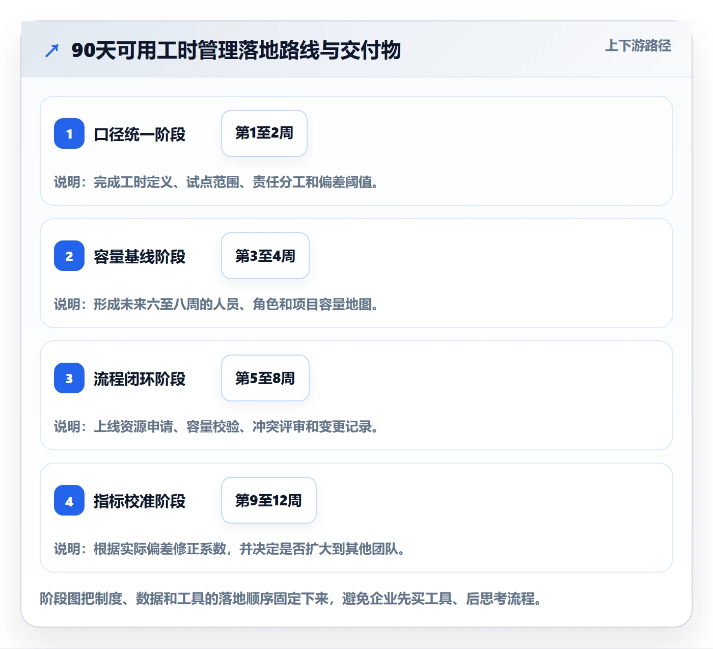Click the step 4 number badge

pyautogui.click(x=69, y=500)
